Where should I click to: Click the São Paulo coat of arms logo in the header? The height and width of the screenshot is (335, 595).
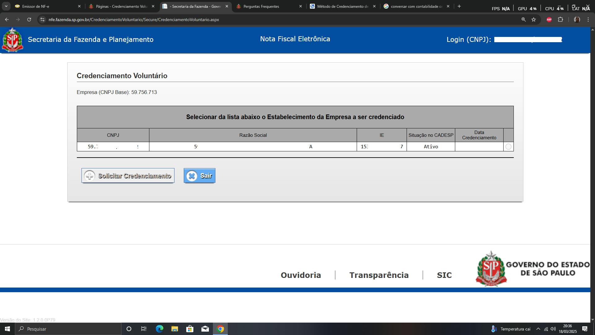coord(12,40)
